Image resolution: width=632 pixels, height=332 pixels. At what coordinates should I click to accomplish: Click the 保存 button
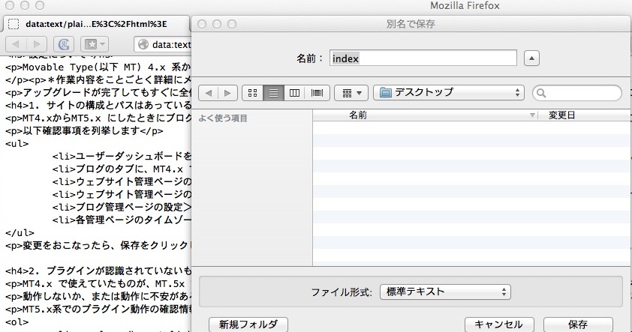(577, 325)
